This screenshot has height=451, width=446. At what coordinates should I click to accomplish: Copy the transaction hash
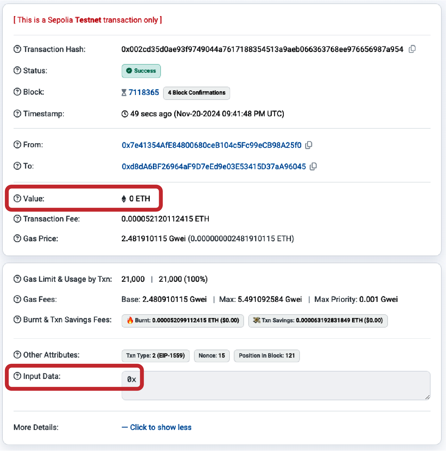tap(413, 49)
